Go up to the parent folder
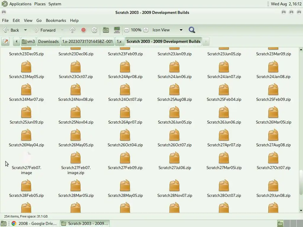303x227 pixels. click(72, 30)
